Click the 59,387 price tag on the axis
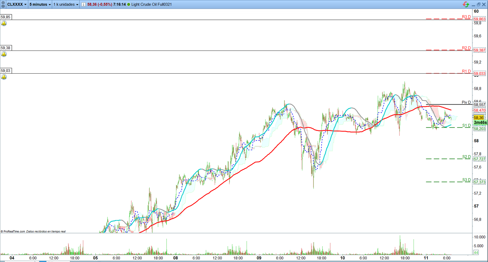Viewport: 488px width, 262px height. point(480,50)
